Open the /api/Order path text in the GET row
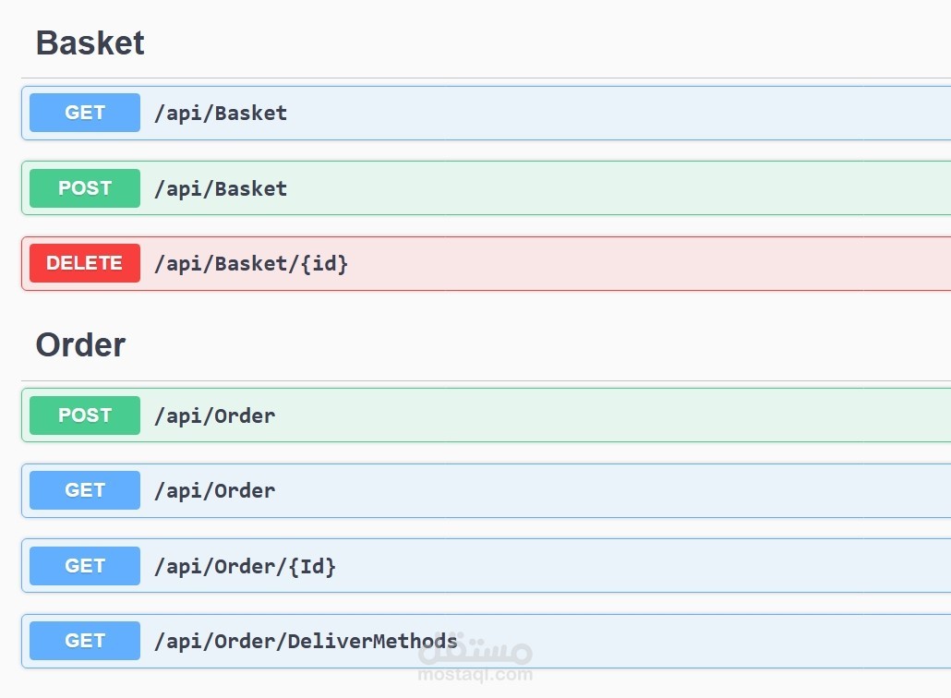 pos(214,491)
